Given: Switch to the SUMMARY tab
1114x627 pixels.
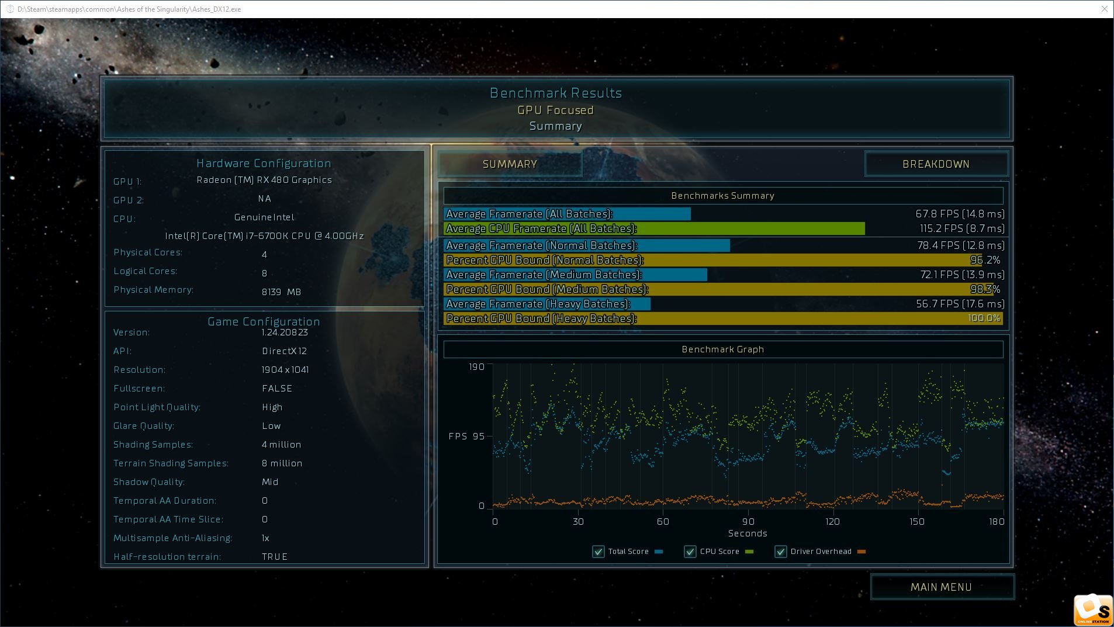Looking at the screenshot, I should pos(510,164).
